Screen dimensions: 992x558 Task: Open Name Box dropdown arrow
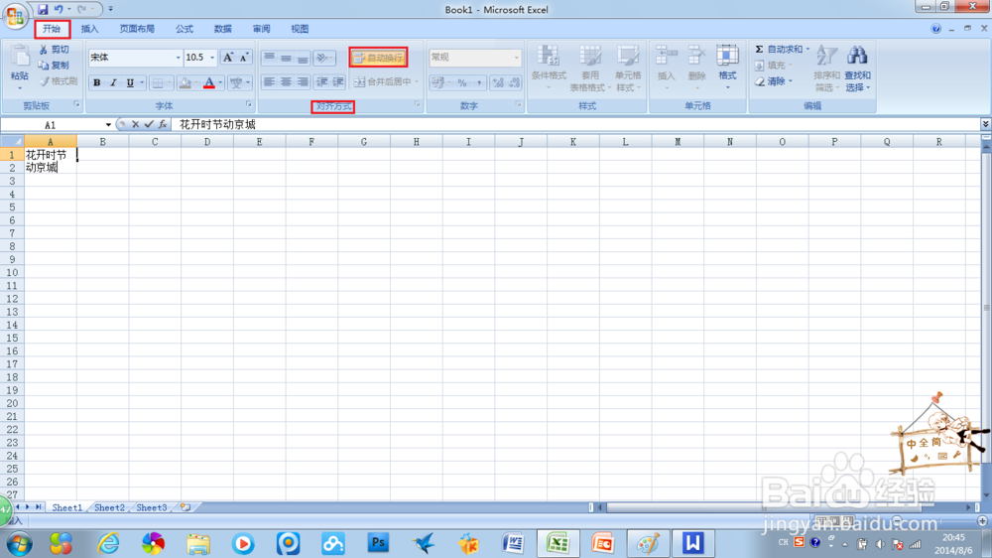pyautogui.click(x=108, y=125)
